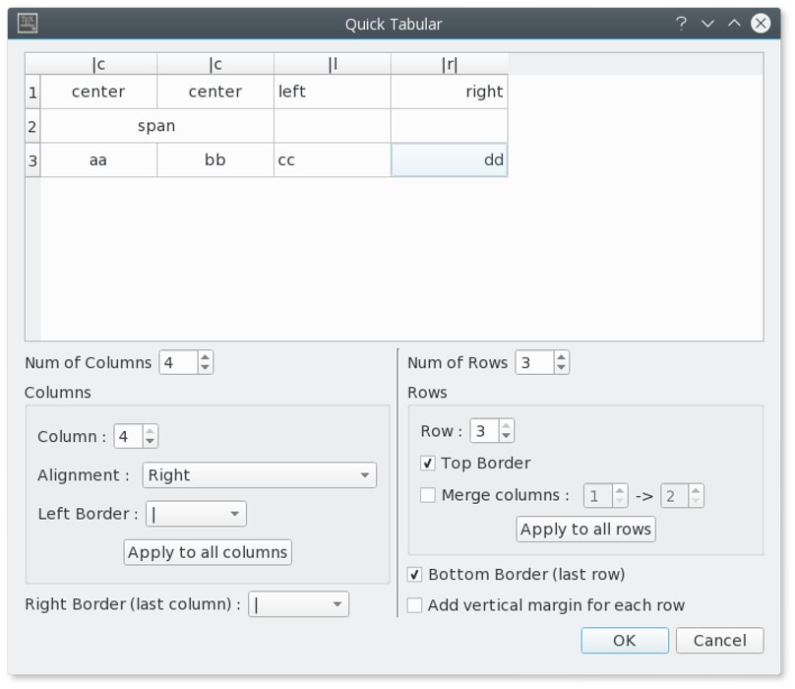Increment the Column number spinner
Image resolution: width=795 pixels, height=689 pixels.
click(150, 431)
